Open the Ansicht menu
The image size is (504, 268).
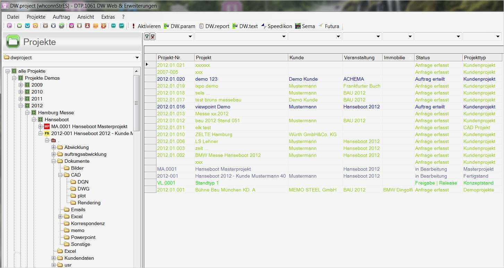tap(86, 17)
